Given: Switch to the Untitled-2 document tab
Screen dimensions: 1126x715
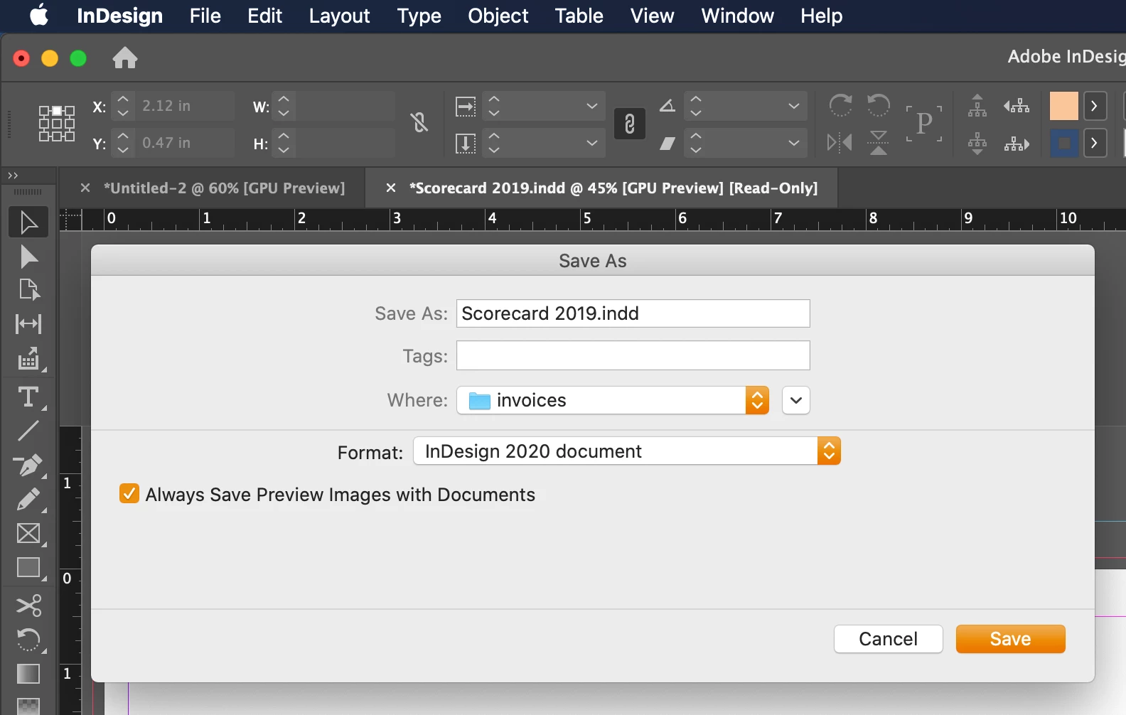Looking at the screenshot, I should pyautogui.click(x=224, y=188).
